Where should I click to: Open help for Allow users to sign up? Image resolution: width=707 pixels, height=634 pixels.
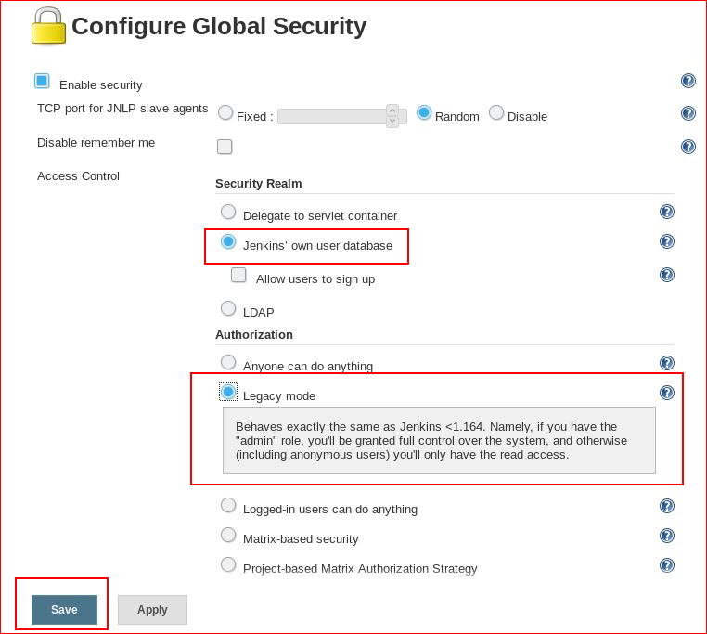point(667,275)
